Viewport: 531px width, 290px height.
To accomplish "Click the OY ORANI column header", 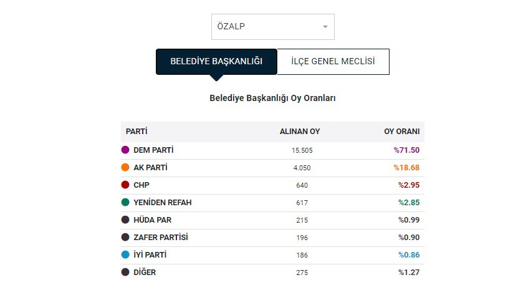I will click(401, 132).
